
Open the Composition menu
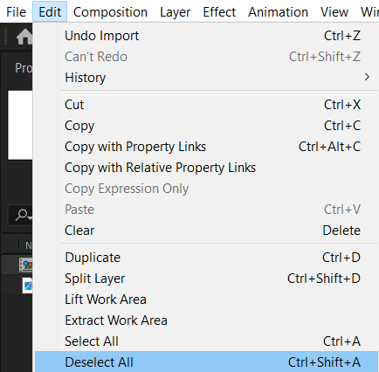tap(110, 12)
